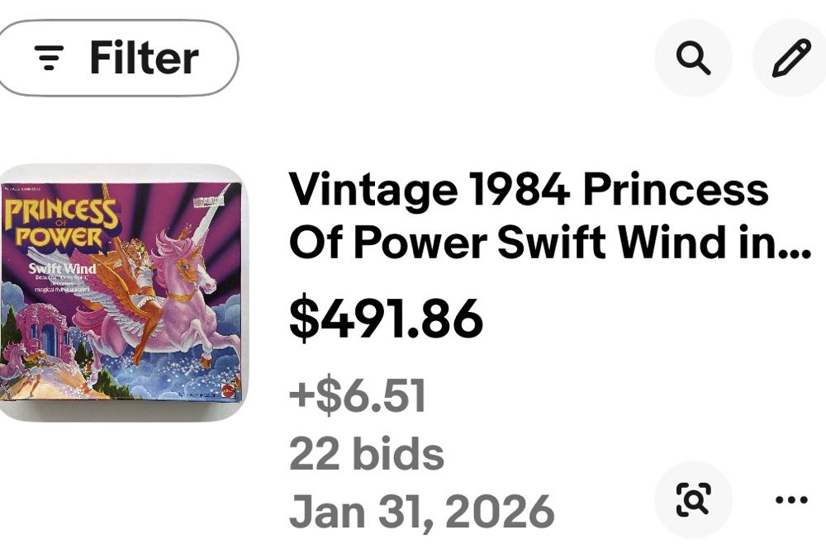Tap the word Filter in the pill

144,58
